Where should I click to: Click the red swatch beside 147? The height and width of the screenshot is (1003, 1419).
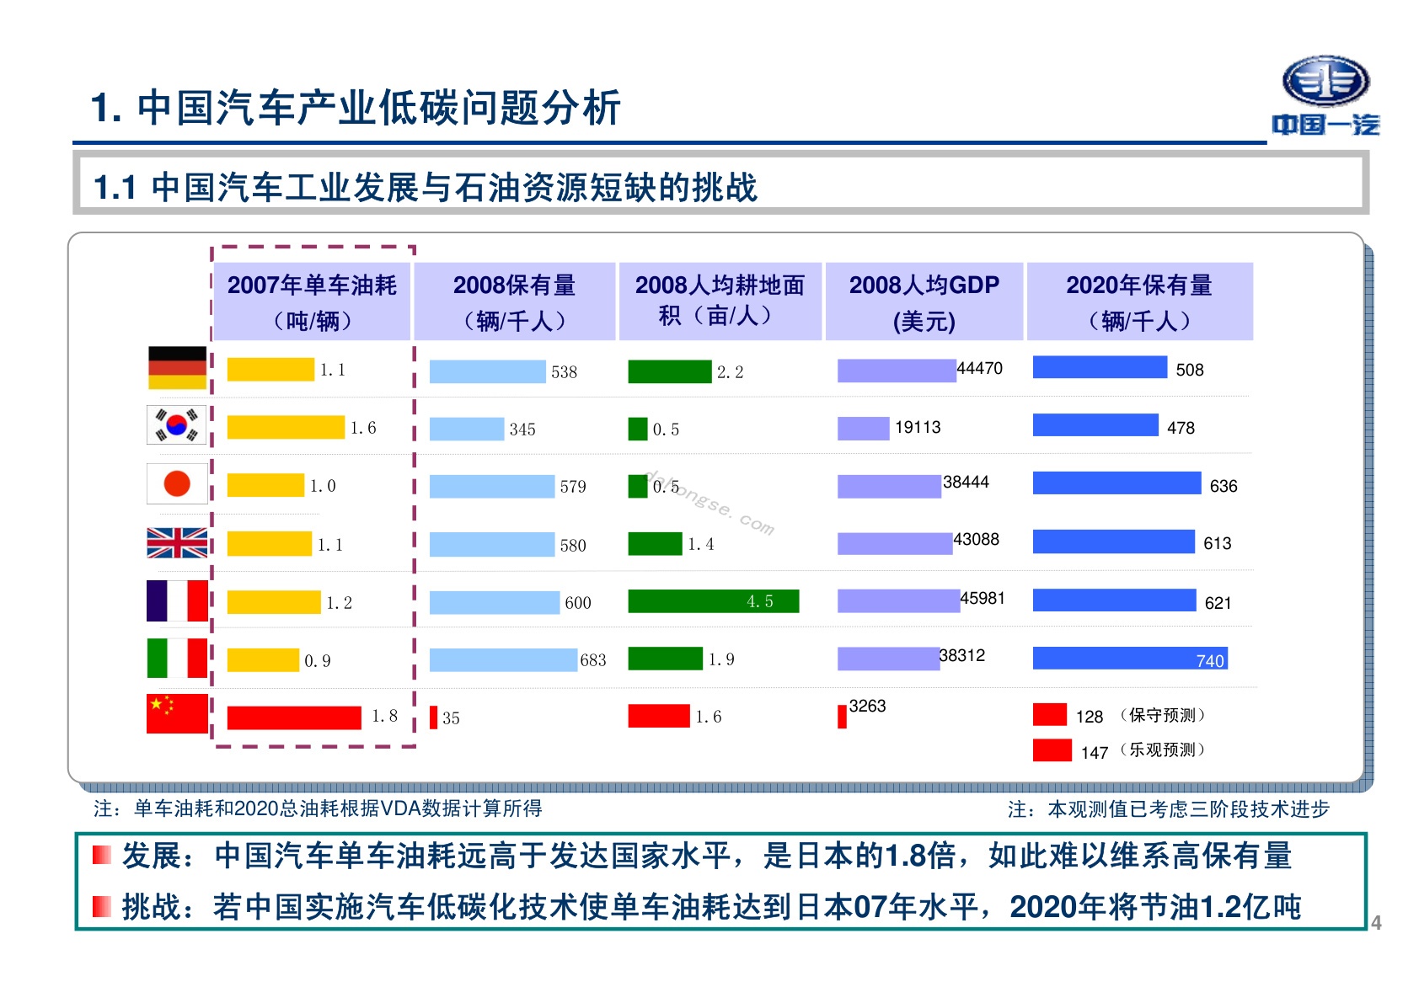coord(1052,750)
